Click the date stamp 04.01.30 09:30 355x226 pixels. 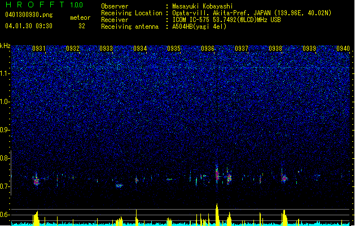[x=29, y=26]
